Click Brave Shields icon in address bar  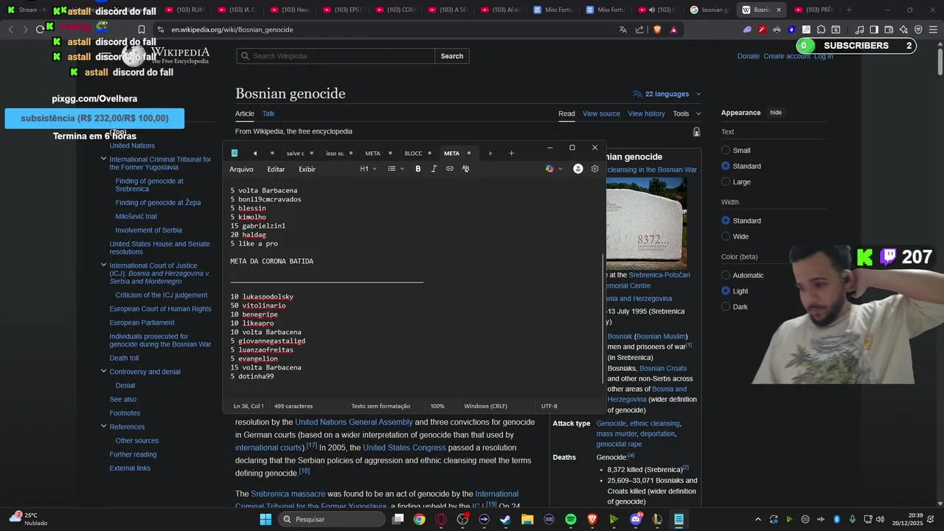tap(657, 29)
